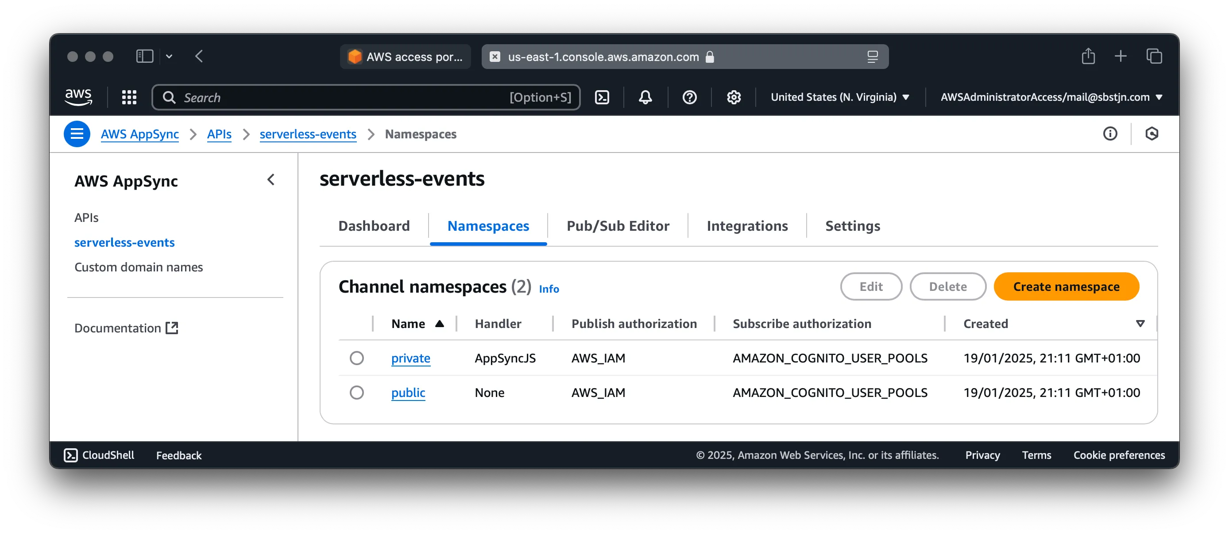Toggle the Created column sort arrow
1229x534 pixels.
point(1141,324)
